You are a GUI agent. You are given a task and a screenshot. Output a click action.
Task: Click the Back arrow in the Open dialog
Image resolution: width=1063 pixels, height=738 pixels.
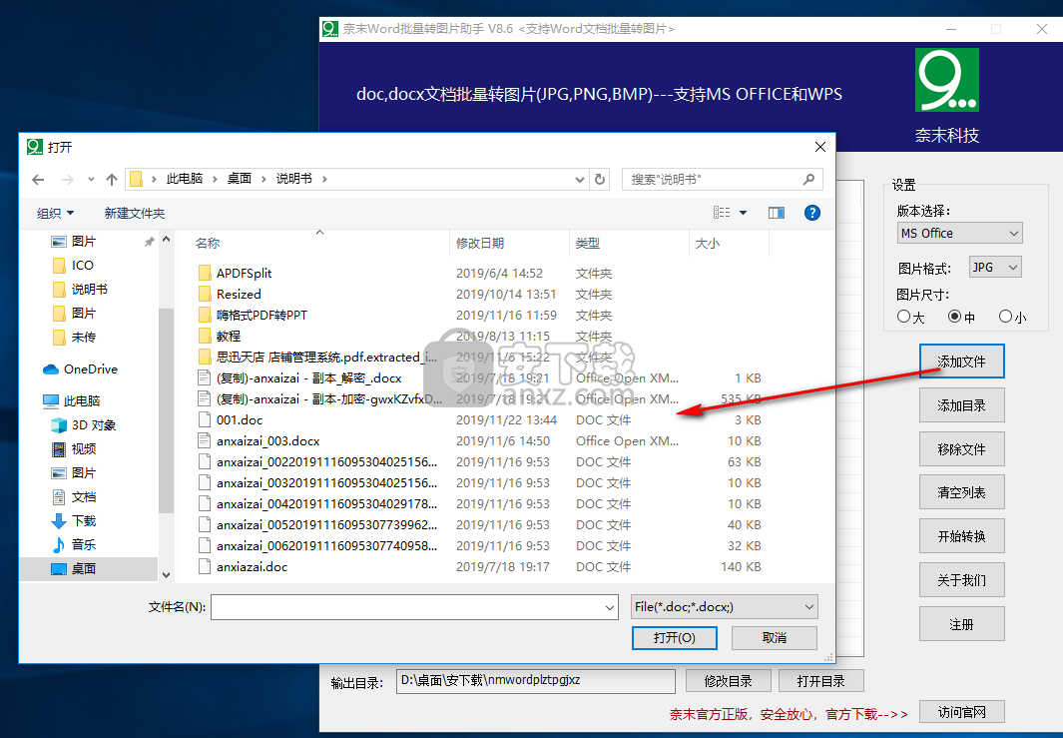38,179
